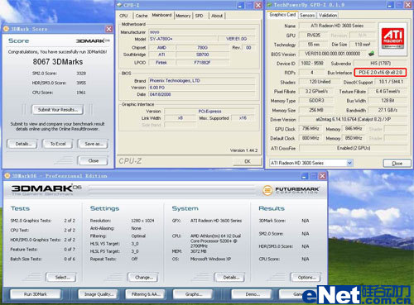Switch to the SPD tab in CPU-Z
This screenshot has height=305, width=414.
(x=200, y=16)
